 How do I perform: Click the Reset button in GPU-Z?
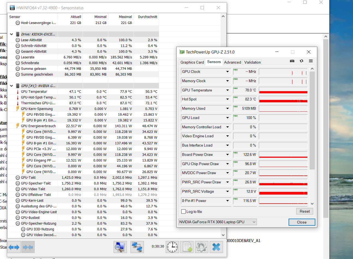(305, 211)
